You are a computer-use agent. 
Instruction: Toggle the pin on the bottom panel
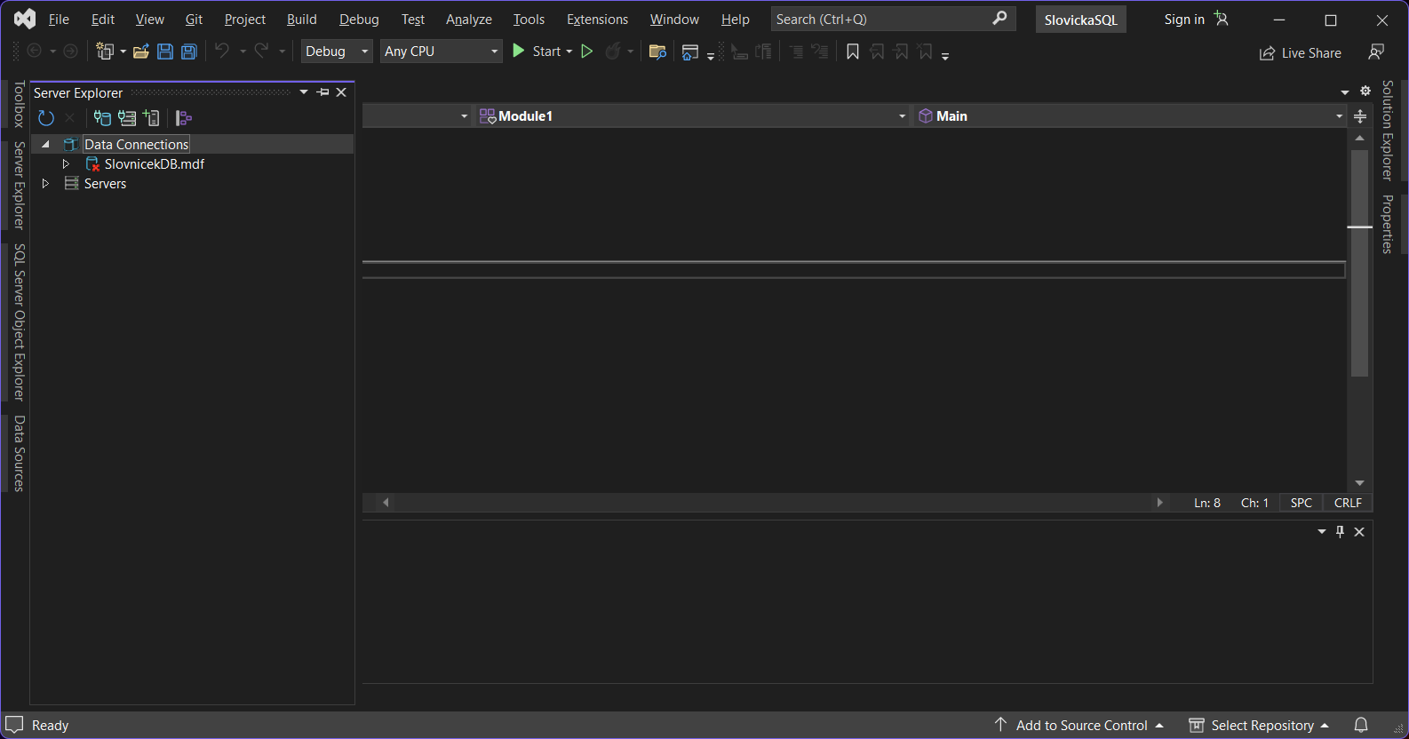[x=1341, y=531]
